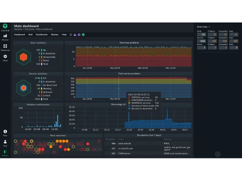Click the CMKTesting host in Top alerters
242x181 pixels.
pos(124,153)
